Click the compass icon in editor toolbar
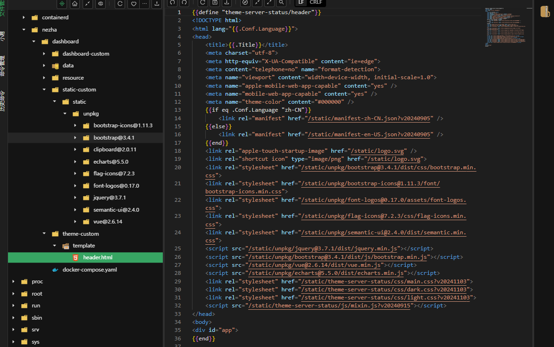 [x=245, y=3]
